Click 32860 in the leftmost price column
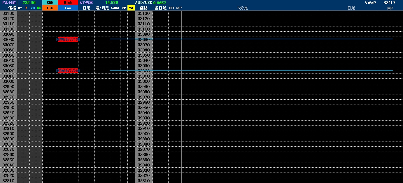Image resolution: width=403 pixels, height=183 pixels. (8, 155)
